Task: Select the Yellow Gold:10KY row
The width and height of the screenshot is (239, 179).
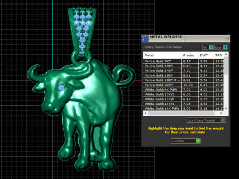Action: (183, 66)
